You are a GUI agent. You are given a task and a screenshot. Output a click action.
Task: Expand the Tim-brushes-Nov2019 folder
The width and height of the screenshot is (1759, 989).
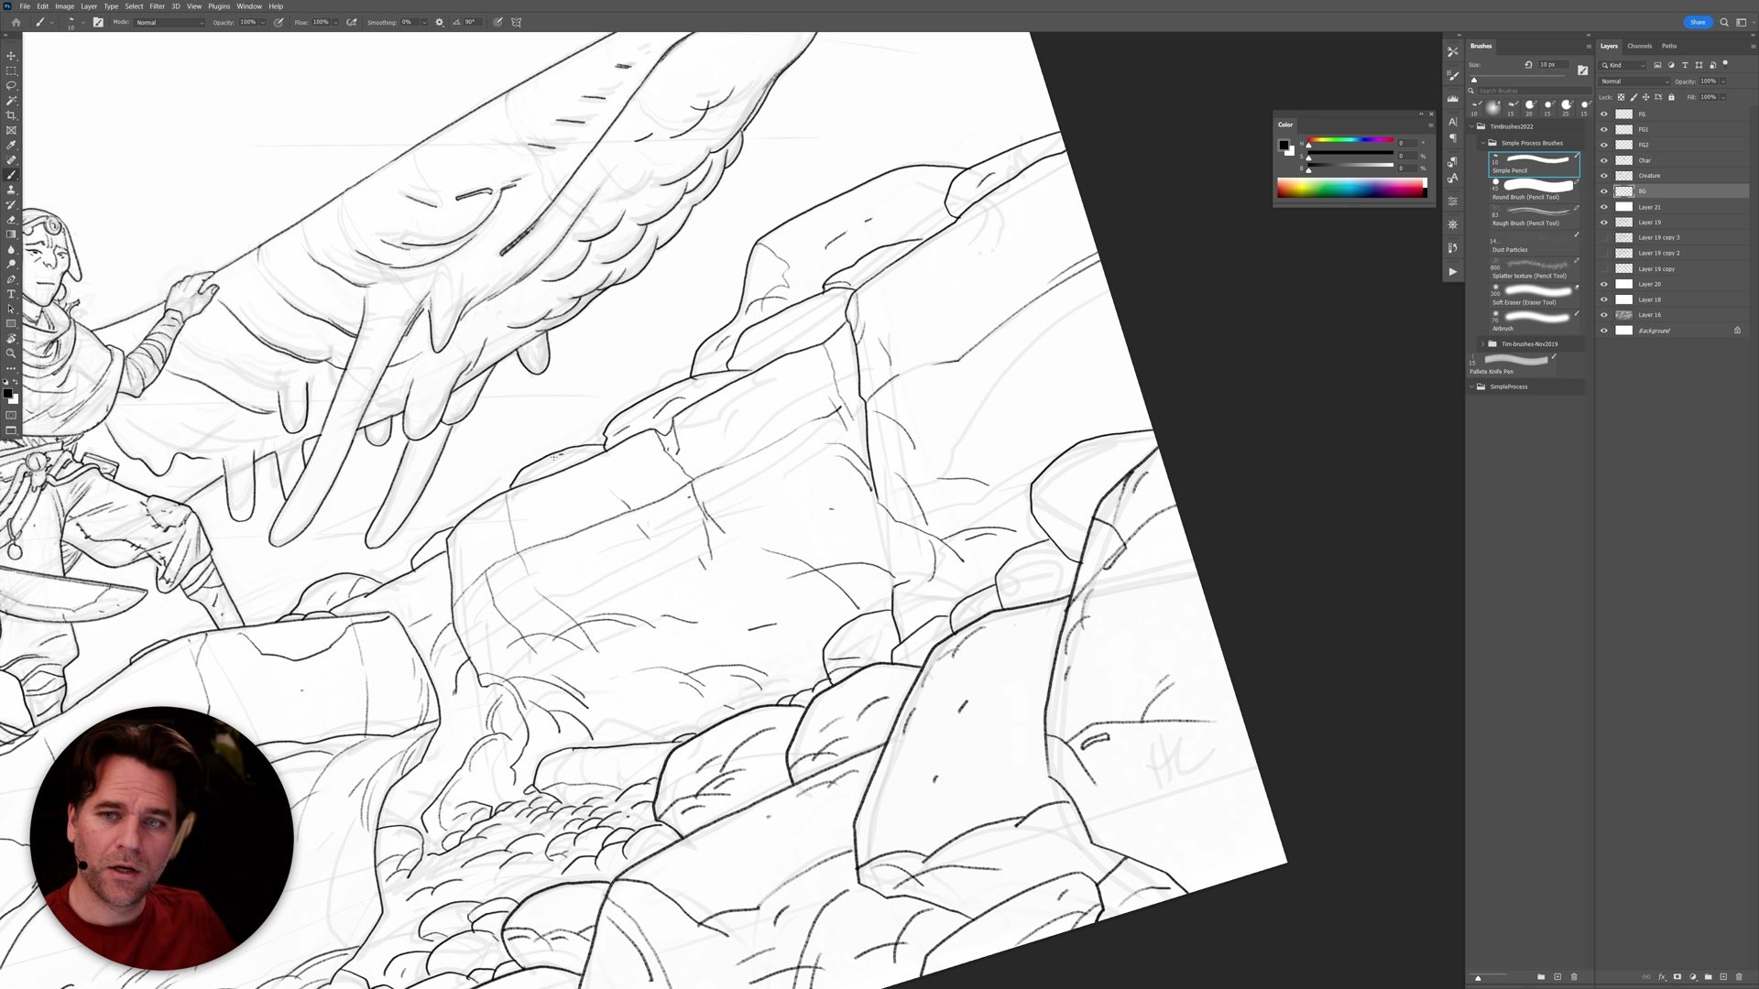point(1483,344)
